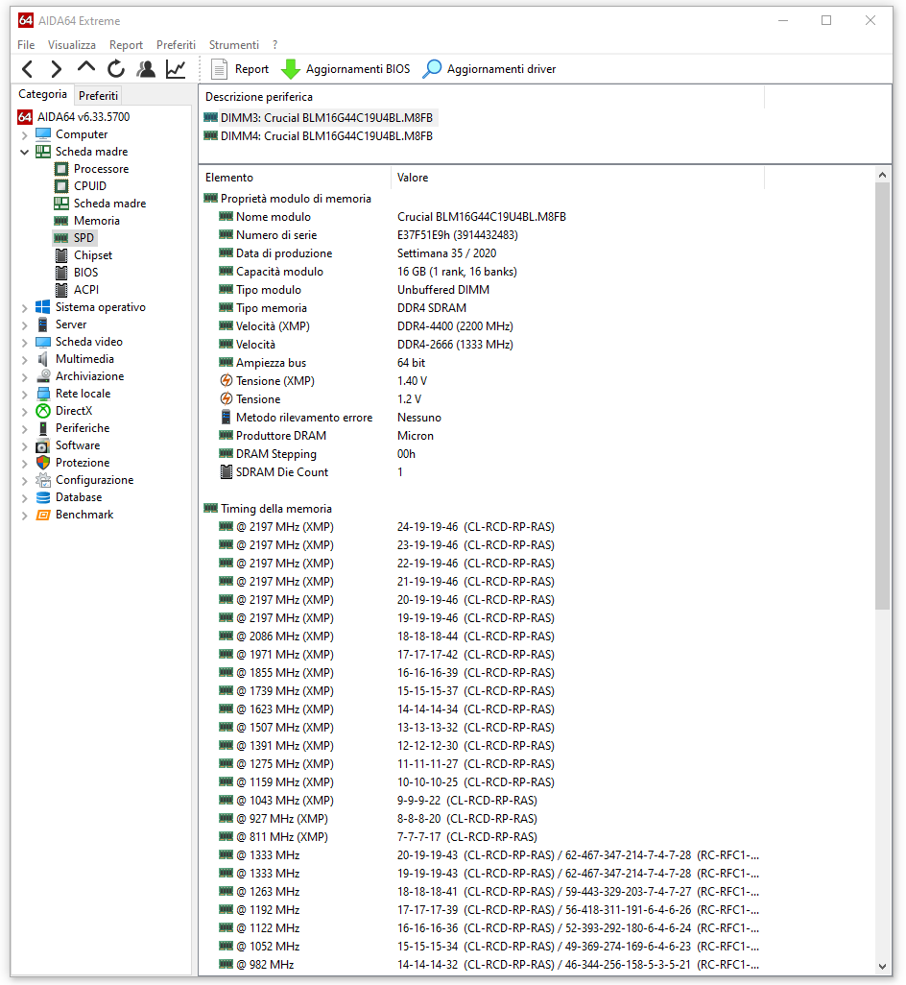Select the Velocità (XMP) row
This screenshot has width=906, height=985.
(482, 326)
